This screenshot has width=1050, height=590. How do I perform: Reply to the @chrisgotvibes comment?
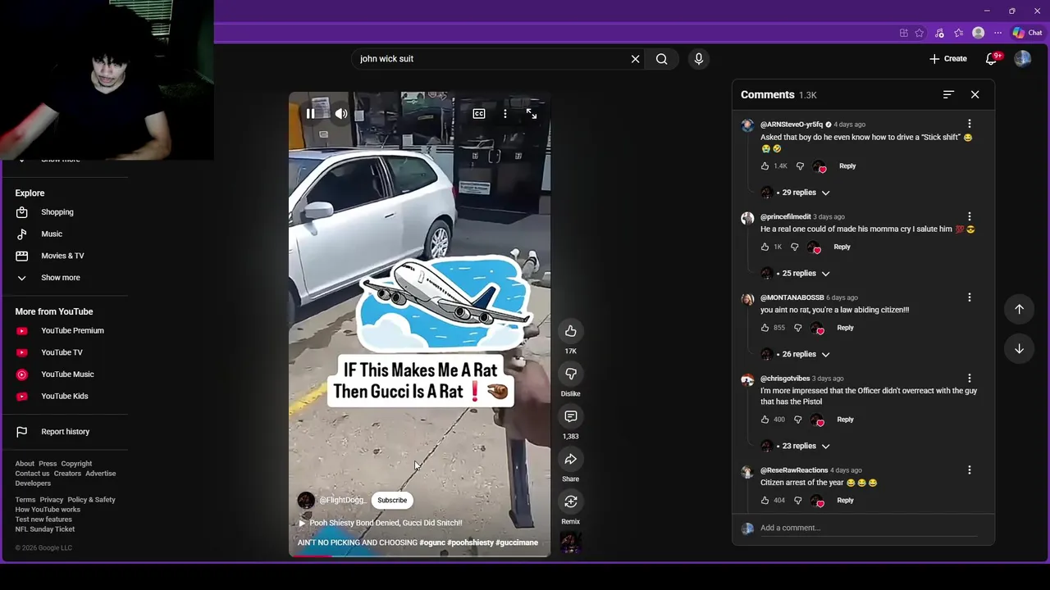point(845,420)
